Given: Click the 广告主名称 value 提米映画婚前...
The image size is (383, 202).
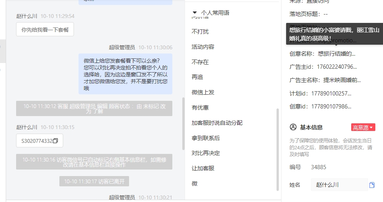Looking at the screenshot, I should [x=342, y=80].
